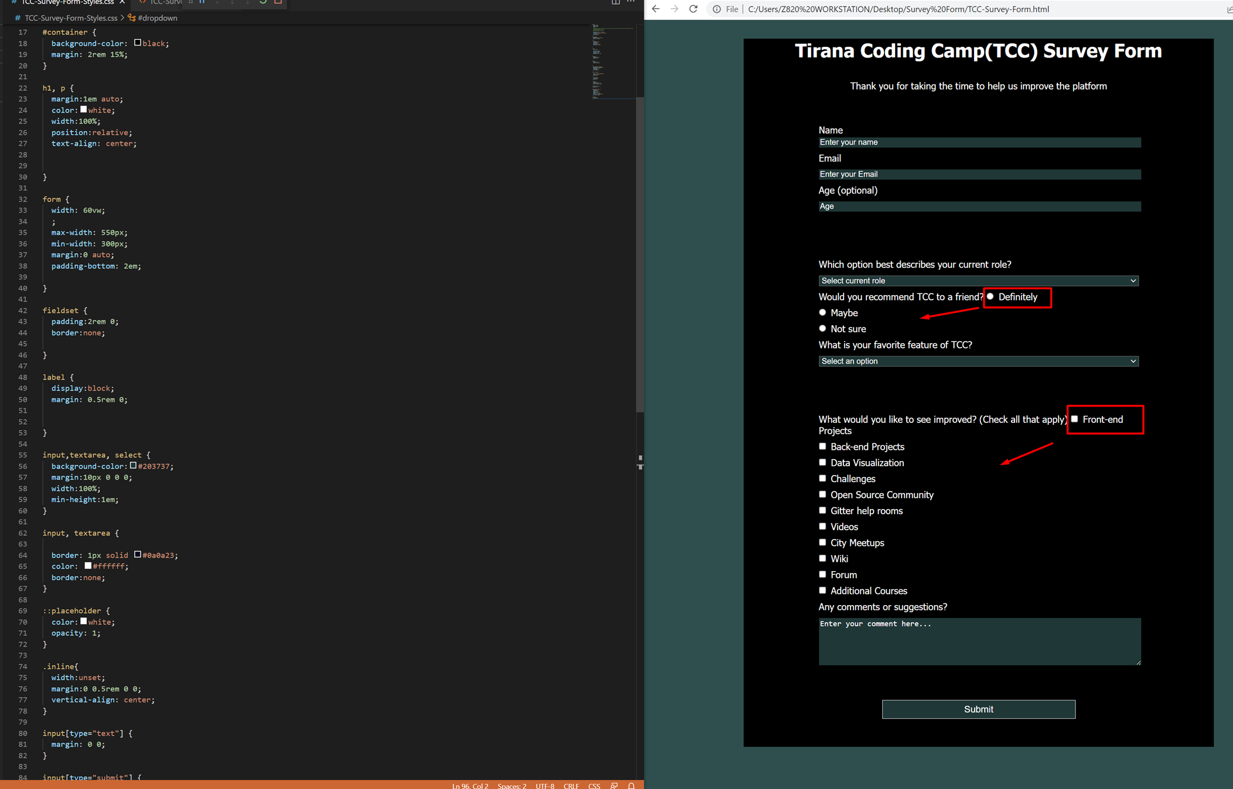Submit the survey form
1233x789 pixels.
click(x=978, y=709)
